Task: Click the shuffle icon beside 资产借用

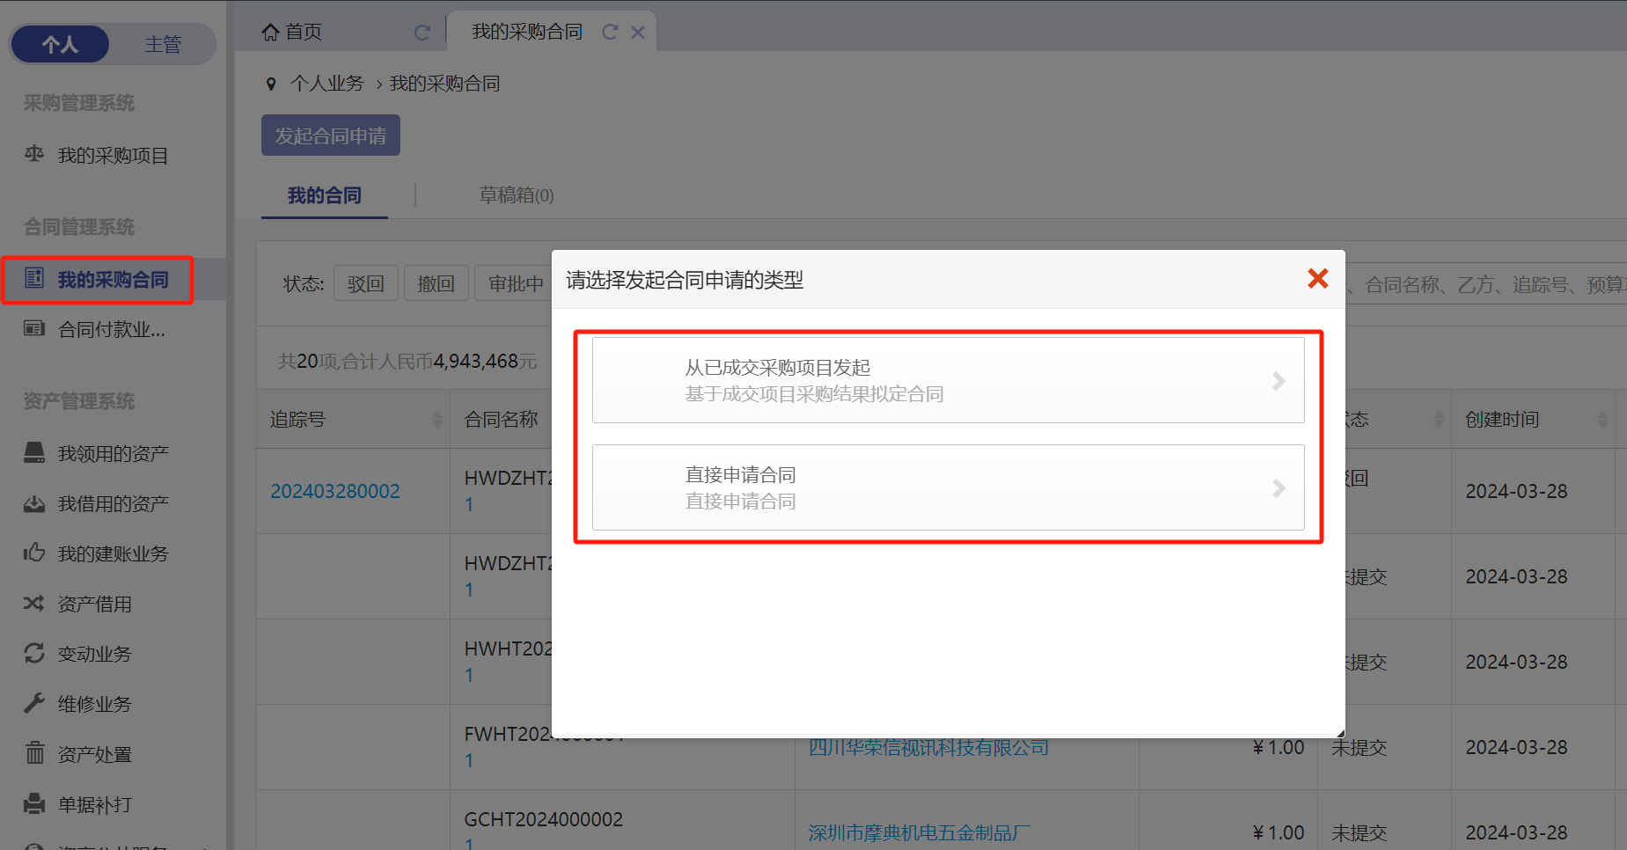Action: point(34,604)
